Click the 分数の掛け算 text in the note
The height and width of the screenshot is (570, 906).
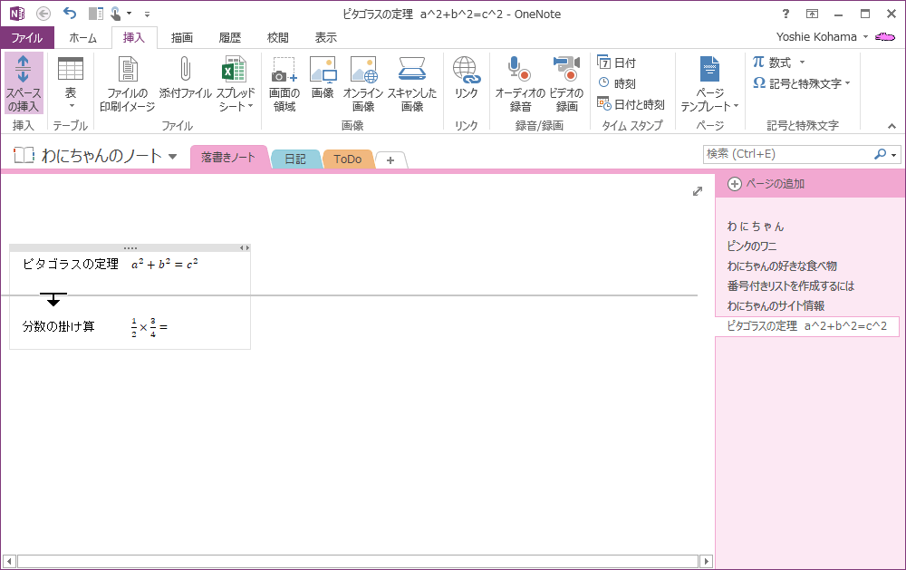[x=58, y=326]
